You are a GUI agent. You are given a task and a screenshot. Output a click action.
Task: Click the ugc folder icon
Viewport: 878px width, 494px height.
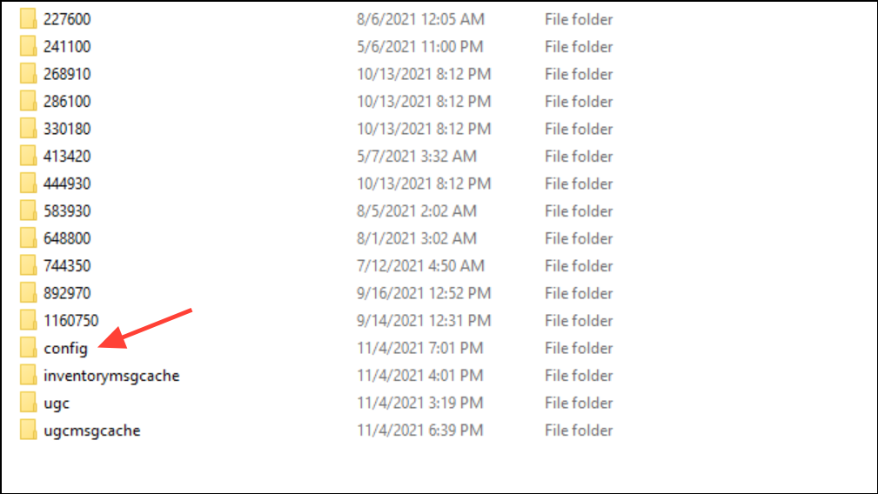pyautogui.click(x=28, y=403)
